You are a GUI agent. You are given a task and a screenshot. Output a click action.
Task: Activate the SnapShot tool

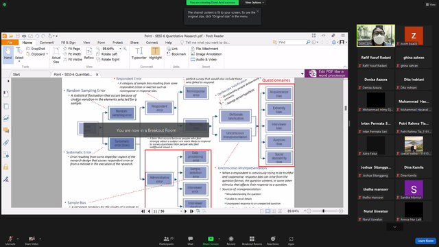tap(36, 49)
